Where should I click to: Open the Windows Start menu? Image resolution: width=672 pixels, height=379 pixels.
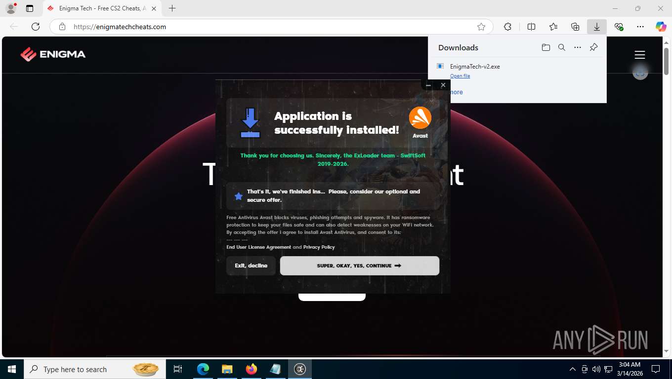click(x=11, y=369)
